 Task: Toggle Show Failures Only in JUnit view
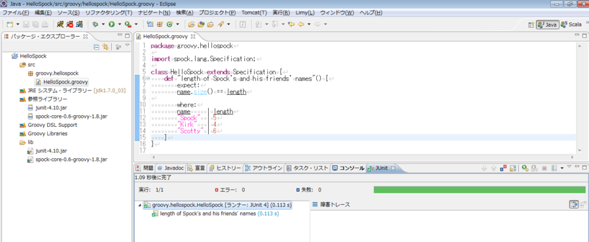503,169
